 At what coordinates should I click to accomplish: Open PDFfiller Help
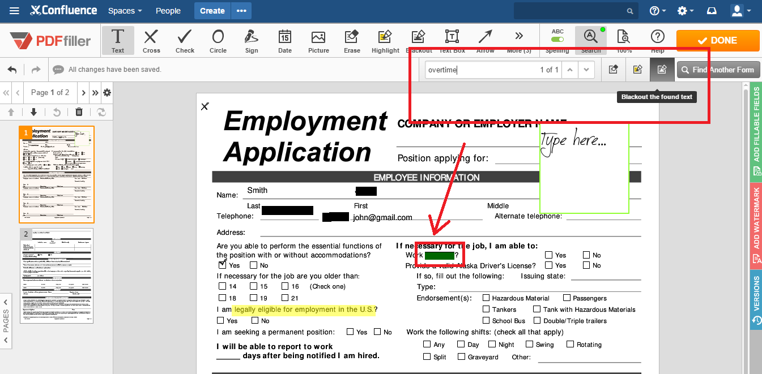[657, 41]
